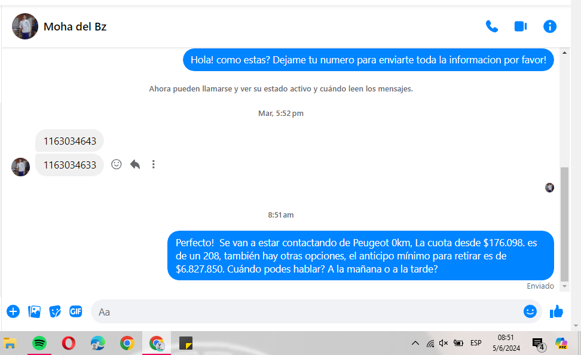Click the Moha del Bz header avatar
The height and width of the screenshot is (355, 581).
(25, 26)
